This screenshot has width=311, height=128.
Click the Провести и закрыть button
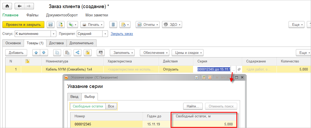tap(23, 25)
